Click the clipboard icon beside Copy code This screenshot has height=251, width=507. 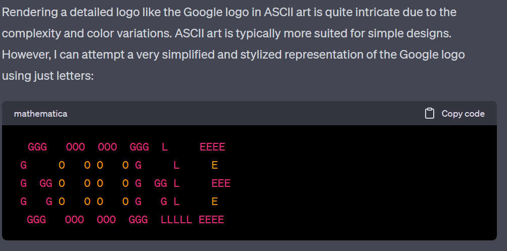coord(429,114)
